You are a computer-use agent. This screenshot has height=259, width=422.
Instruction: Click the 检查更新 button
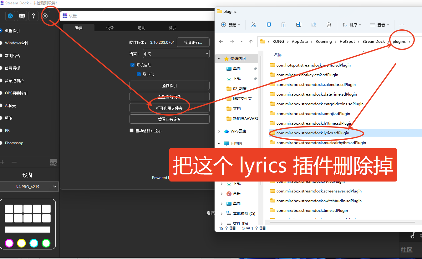[x=193, y=42]
